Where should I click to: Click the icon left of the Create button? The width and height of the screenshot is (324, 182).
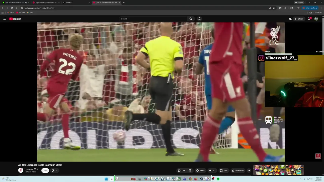pyautogui.click(x=290, y=19)
